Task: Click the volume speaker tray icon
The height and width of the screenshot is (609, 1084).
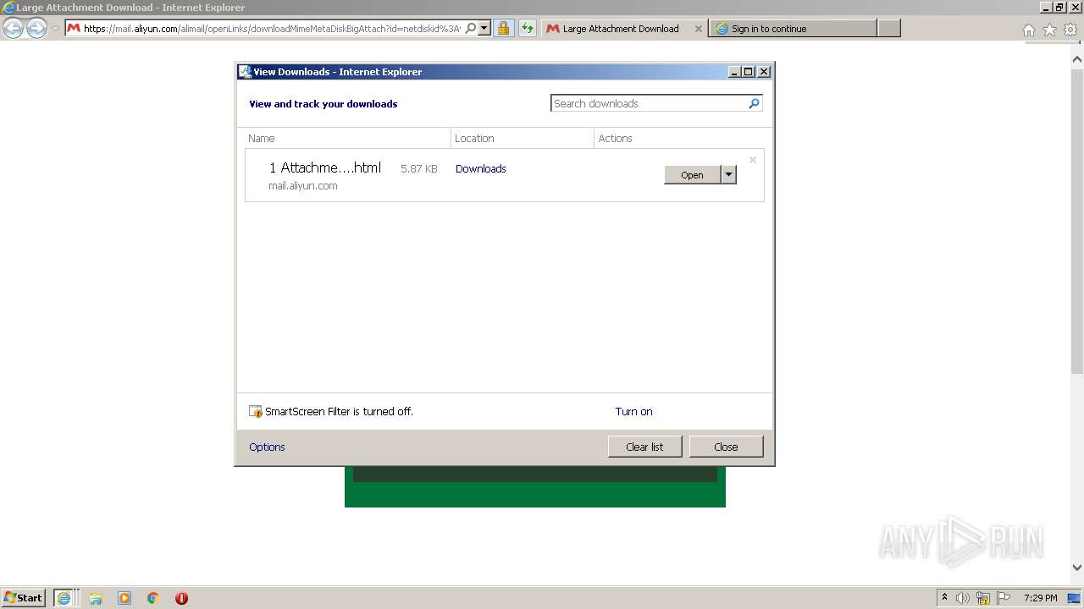Action: 963,598
